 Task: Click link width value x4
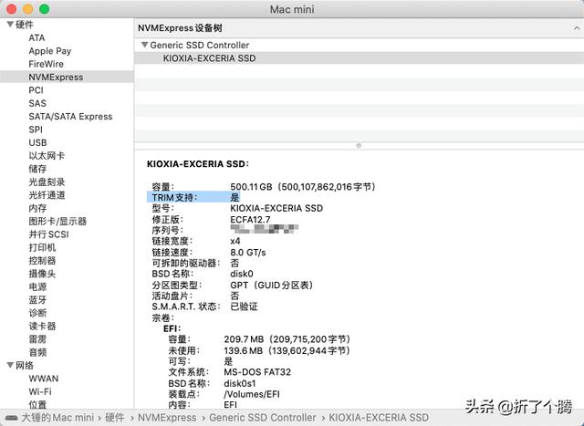pos(235,241)
